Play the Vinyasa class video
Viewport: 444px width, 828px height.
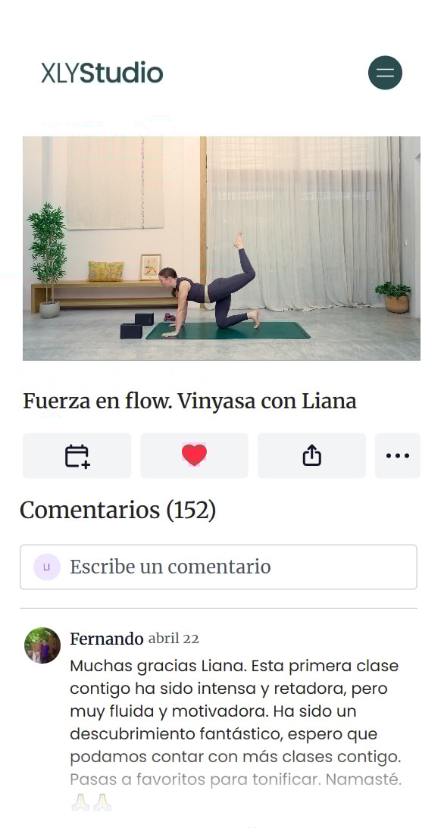click(x=222, y=248)
